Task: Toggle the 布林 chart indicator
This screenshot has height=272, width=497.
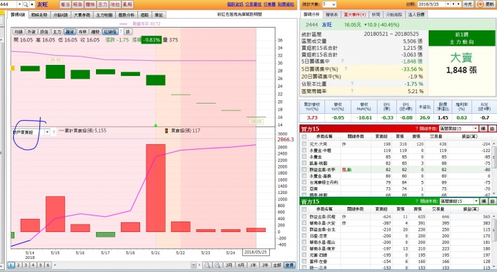Action: click(82, 32)
